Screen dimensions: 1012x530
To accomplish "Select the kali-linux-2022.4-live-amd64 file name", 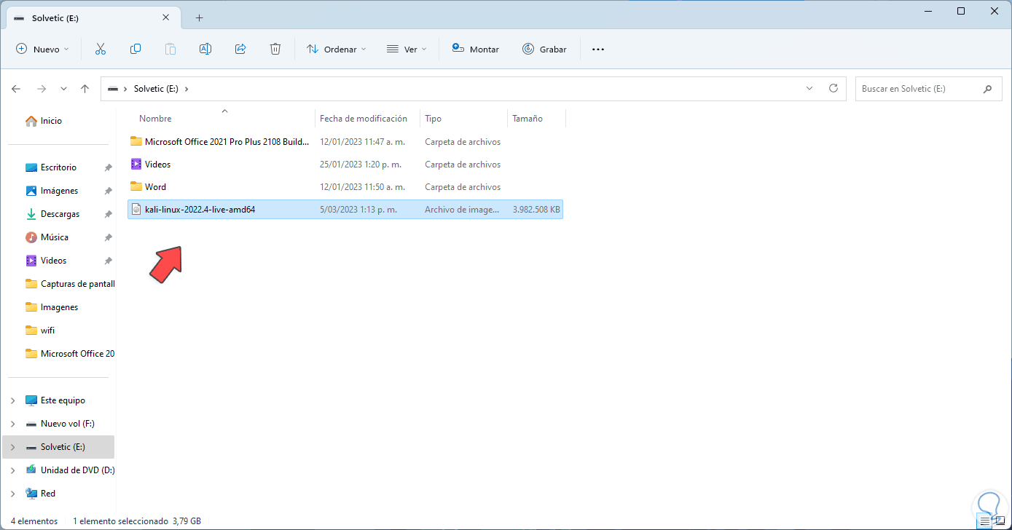I will pyautogui.click(x=200, y=210).
